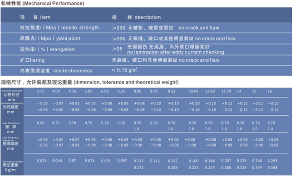Click the diameter tolerance row header
This screenshot has width=295, height=177.
point(12,108)
